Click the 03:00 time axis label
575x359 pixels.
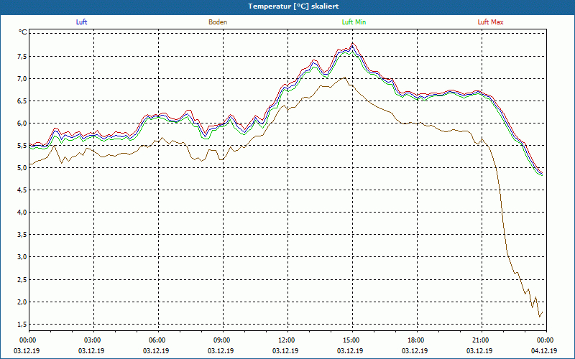coord(93,340)
